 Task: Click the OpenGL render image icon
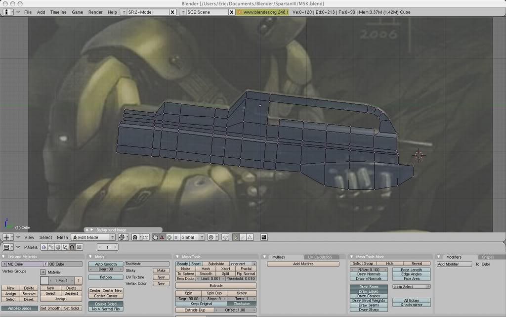(264, 237)
